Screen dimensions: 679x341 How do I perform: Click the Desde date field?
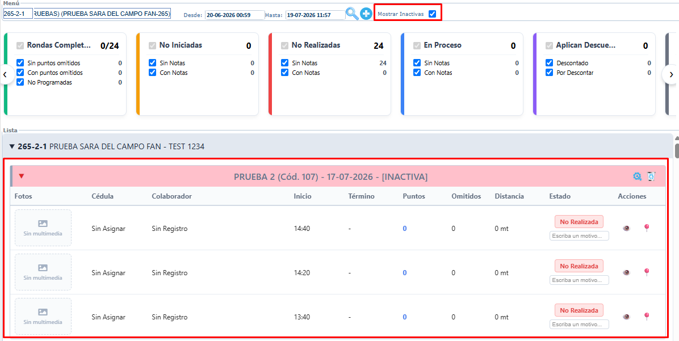click(234, 15)
